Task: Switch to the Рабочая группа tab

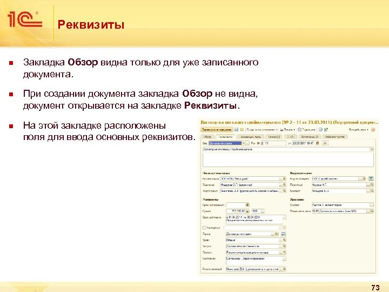Action: point(334,137)
